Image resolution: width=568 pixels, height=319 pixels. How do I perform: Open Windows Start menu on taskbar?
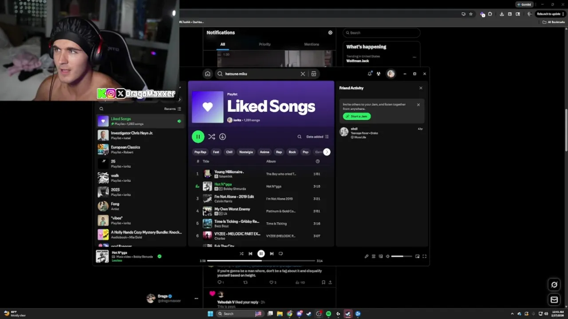pos(210,314)
